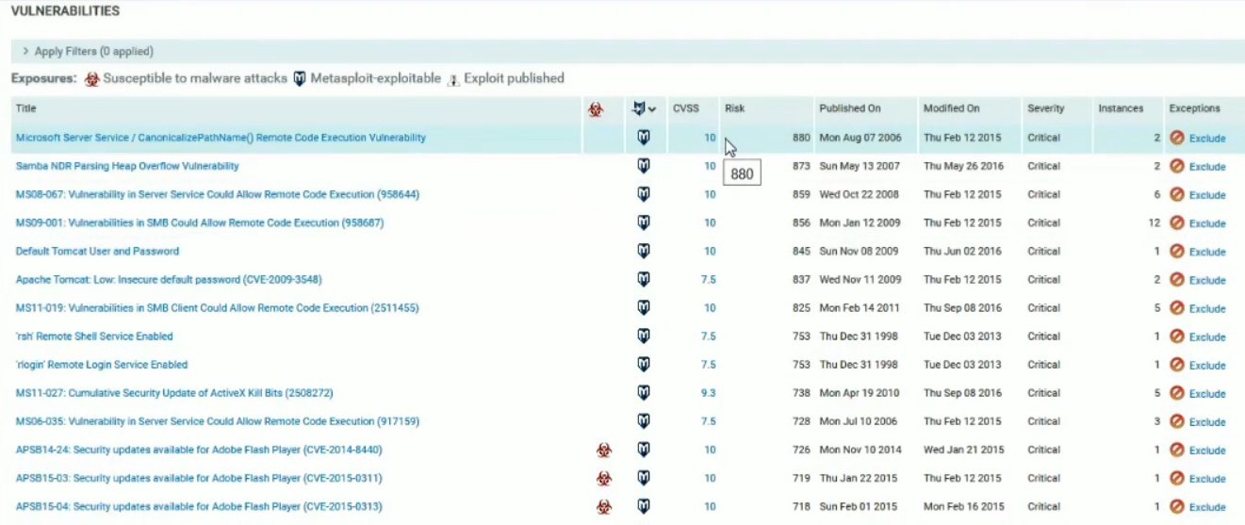1245x525 pixels.
Task: Open 'rlogin' Remote Login Service Enabled link
Action: pos(102,364)
